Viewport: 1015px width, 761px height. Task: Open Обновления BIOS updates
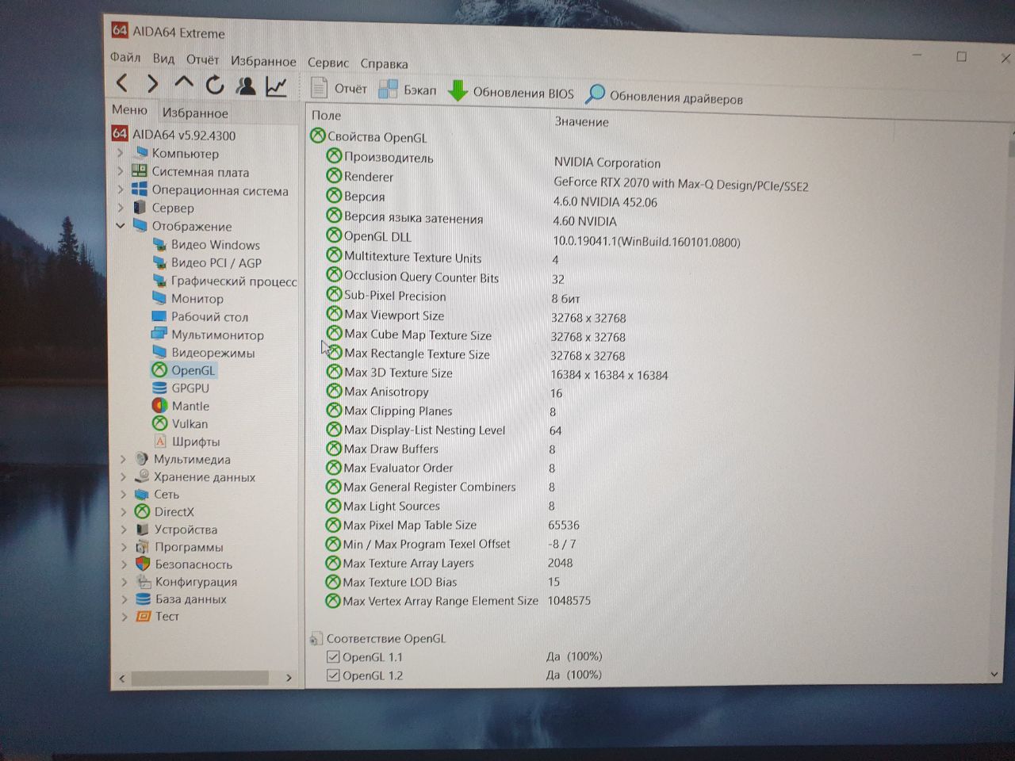511,92
